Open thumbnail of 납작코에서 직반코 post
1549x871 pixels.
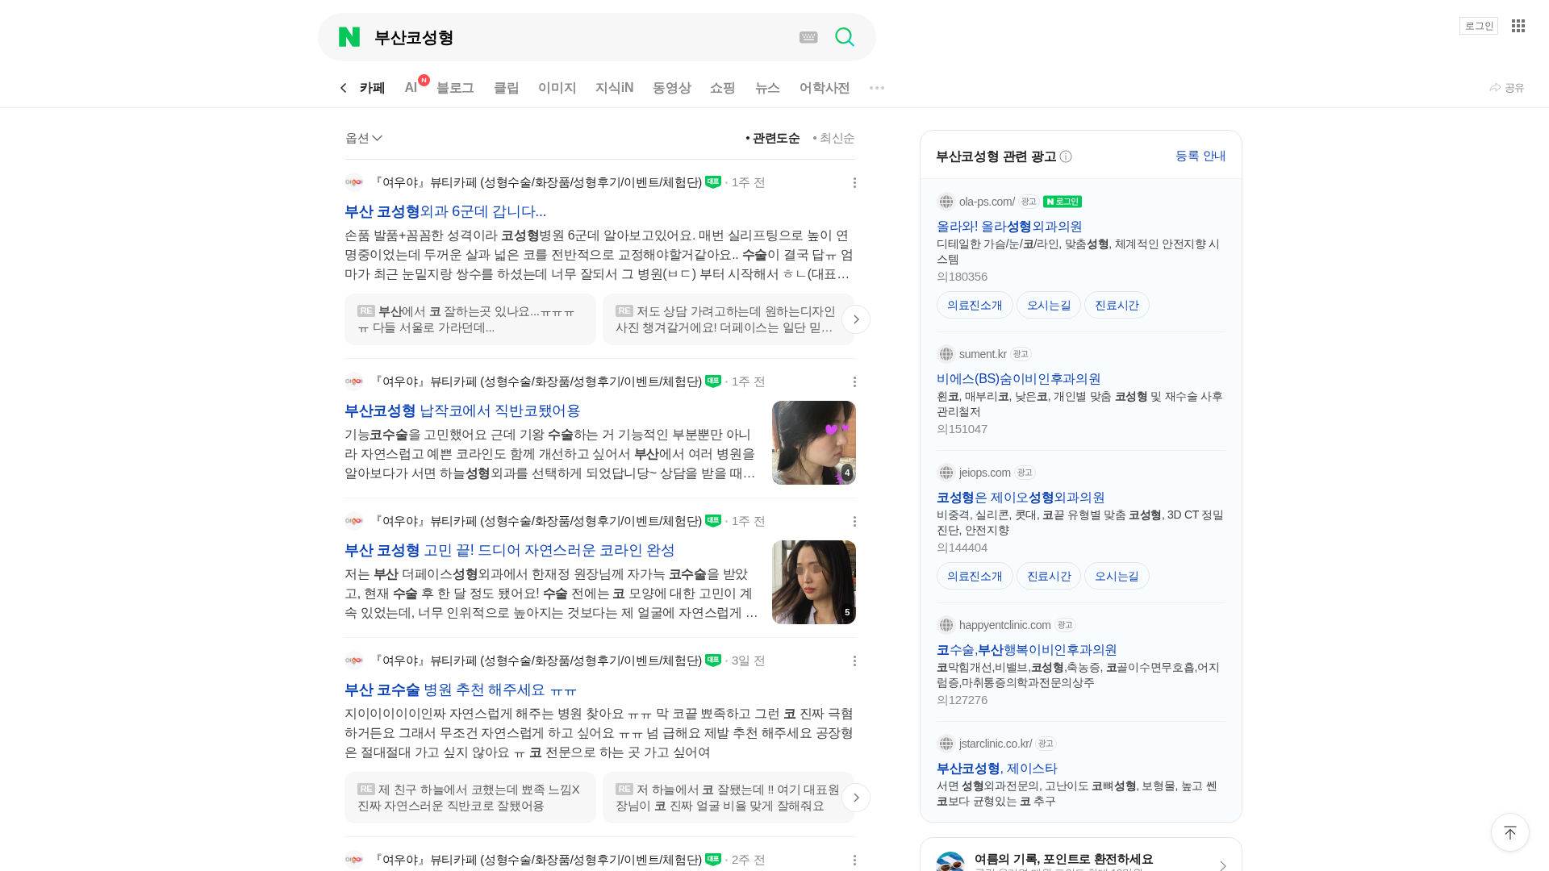[x=814, y=443]
